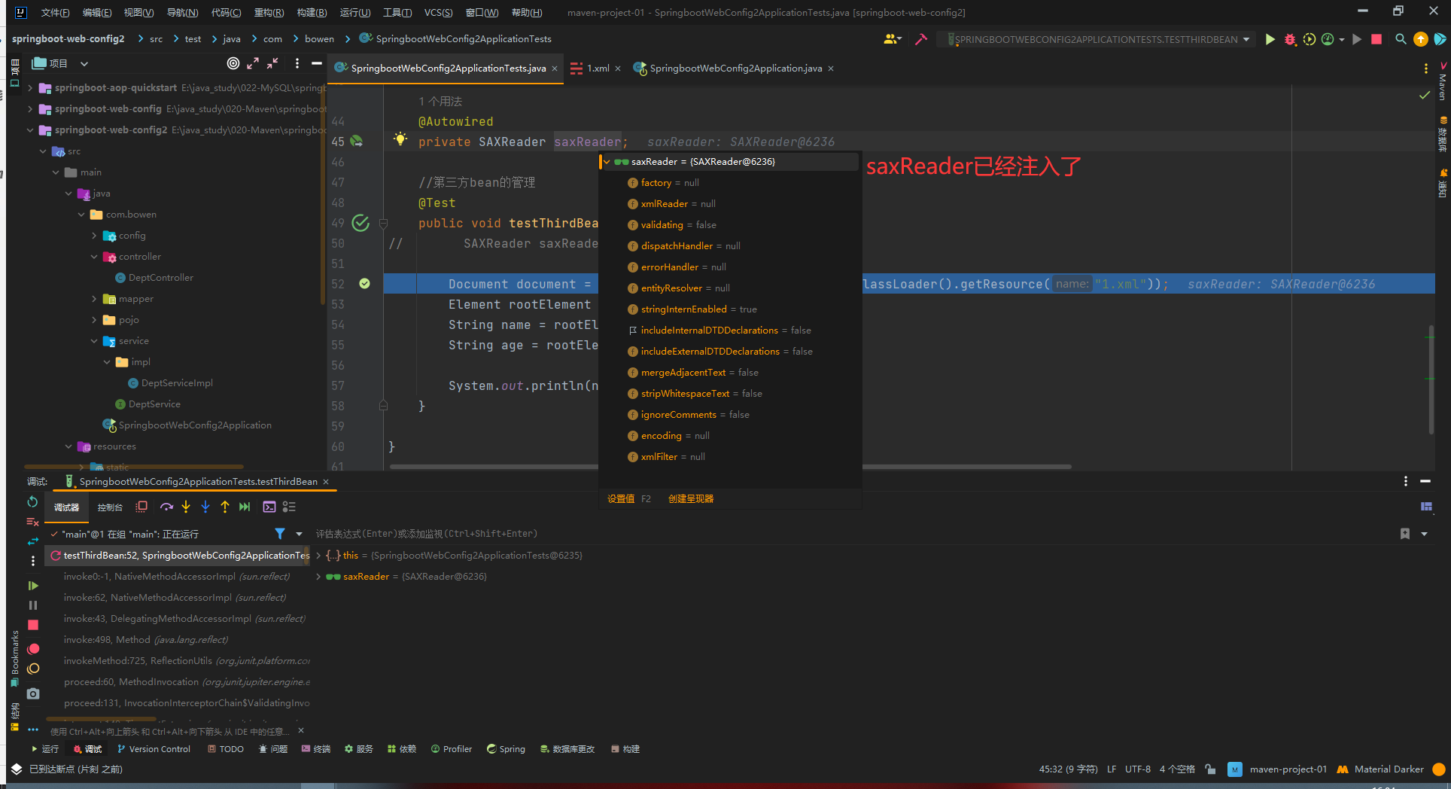The height and width of the screenshot is (789, 1451).
Task: Take thread dump camera icon
Action: pyautogui.click(x=32, y=693)
